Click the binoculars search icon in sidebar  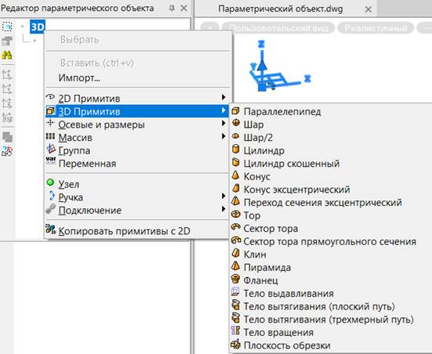(7, 55)
